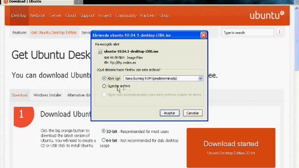299x168 pixels.
Task: Select the 64-bit radio button
Action: [x=103, y=140]
